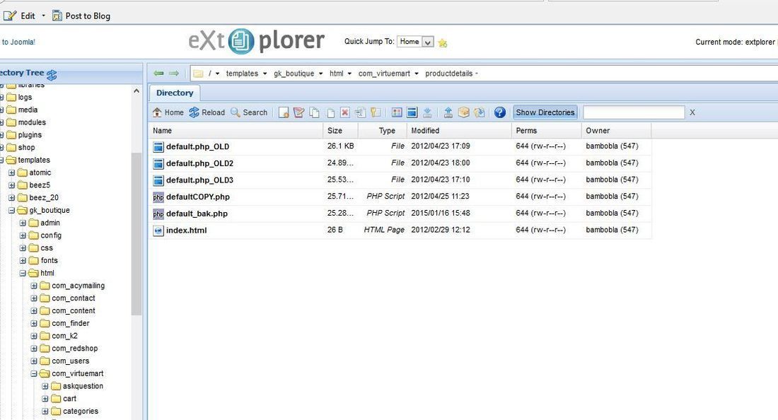Expand the atomic tree folder
Image resolution: width=778 pixels, height=420 pixels.
click(11, 173)
